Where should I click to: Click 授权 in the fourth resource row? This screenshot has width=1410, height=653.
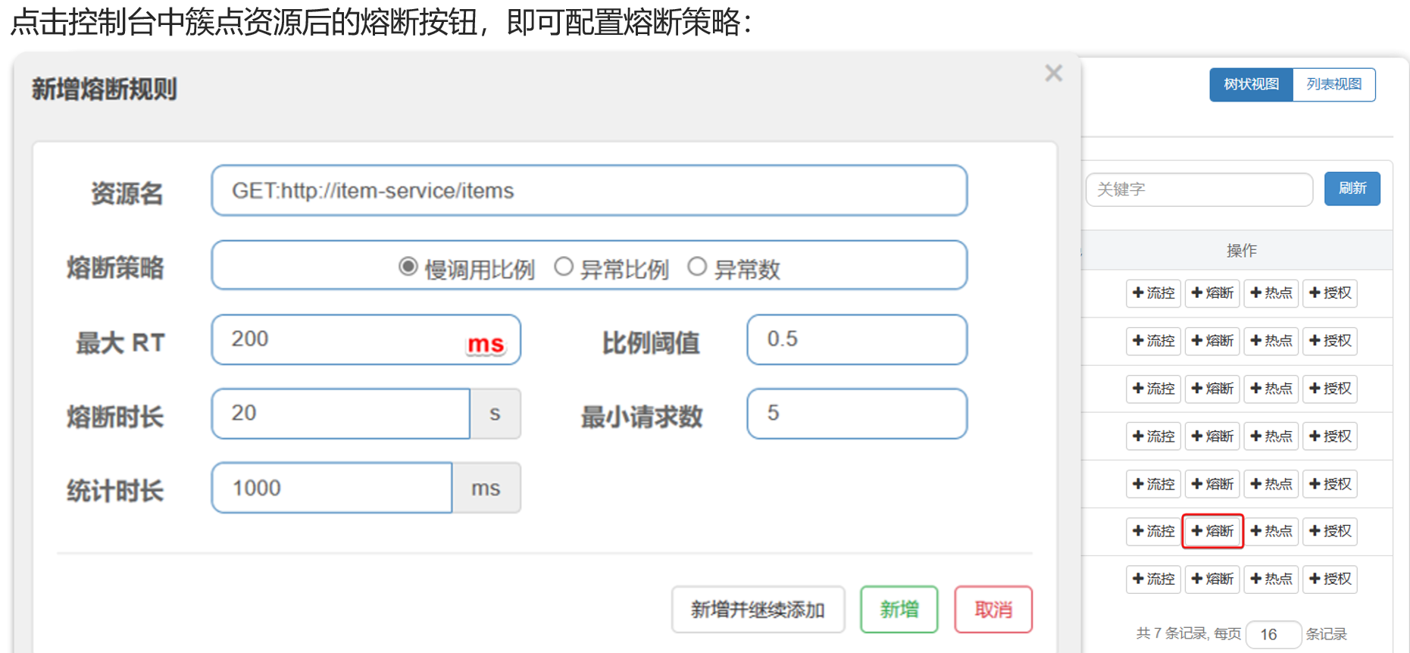coord(1330,436)
